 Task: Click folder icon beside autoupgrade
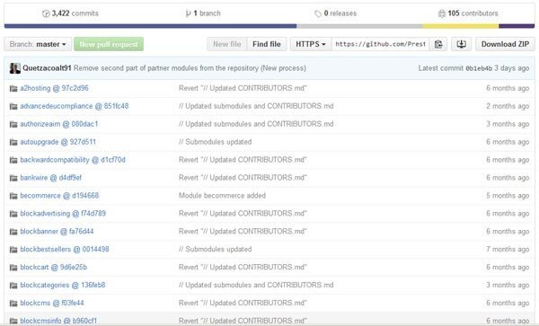coord(13,142)
